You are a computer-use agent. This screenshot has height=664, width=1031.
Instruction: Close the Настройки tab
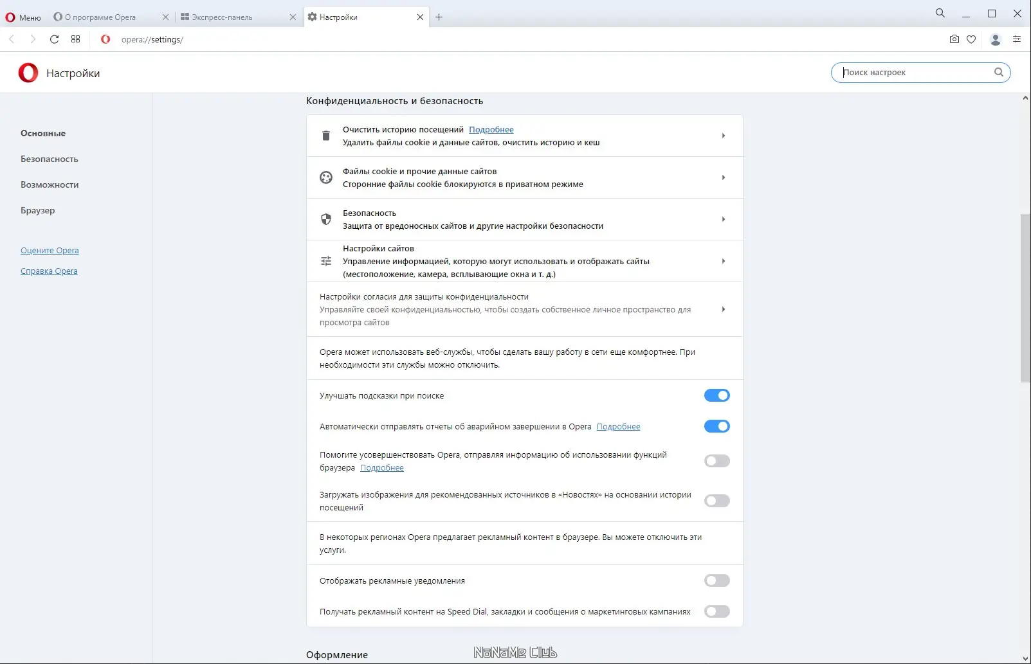420,17
